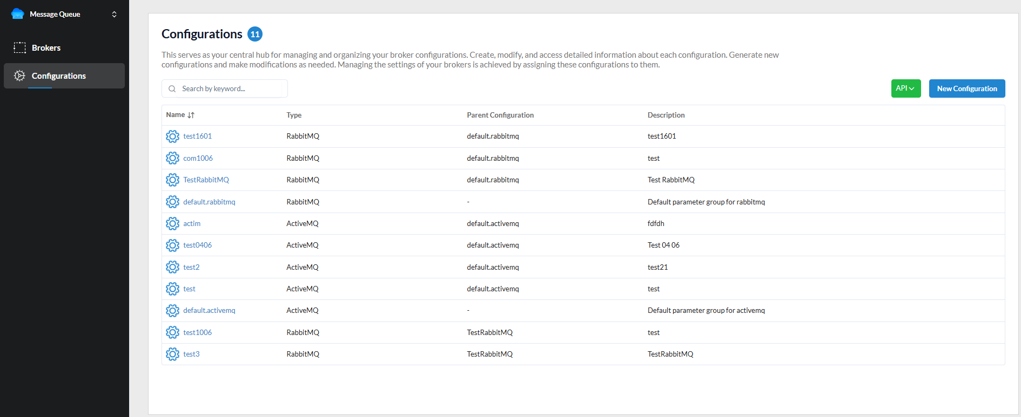Image resolution: width=1021 pixels, height=417 pixels.
Task: Focus the Search by keyword field
Action: pos(230,88)
